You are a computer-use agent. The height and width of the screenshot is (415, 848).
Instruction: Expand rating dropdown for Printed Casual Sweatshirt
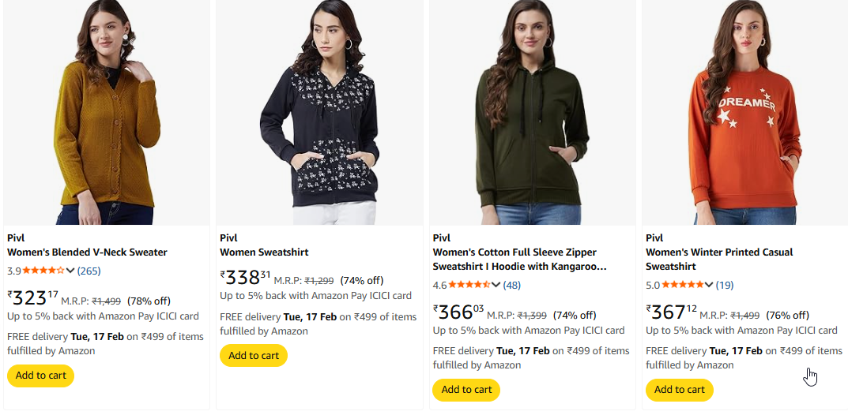[709, 286]
